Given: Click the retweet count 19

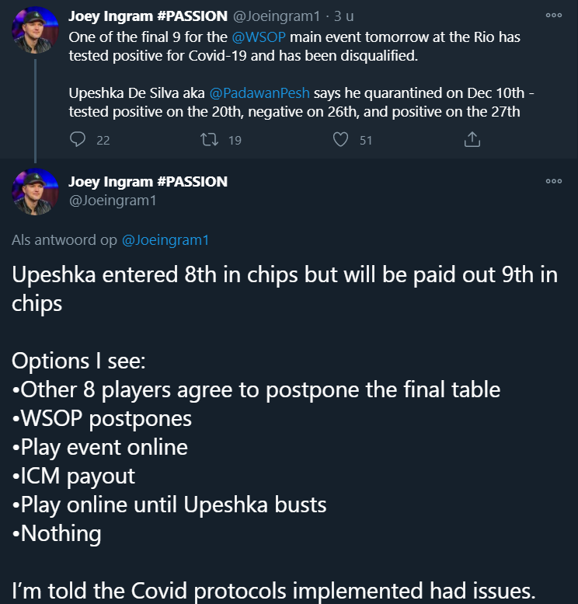Looking at the screenshot, I should pos(235,140).
